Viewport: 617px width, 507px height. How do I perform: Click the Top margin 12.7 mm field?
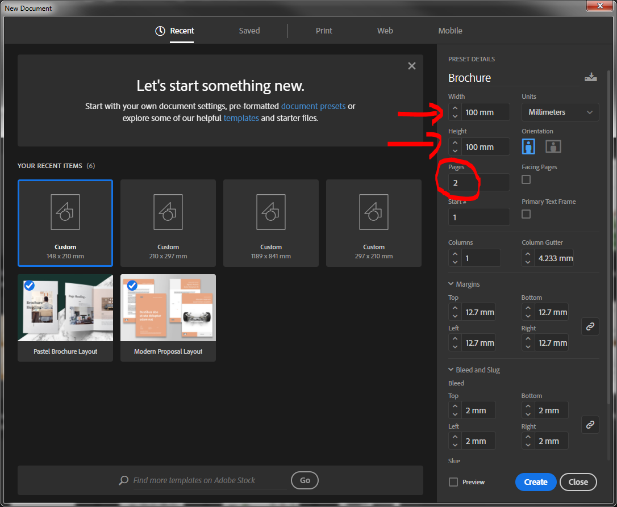[x=478, y=312]
